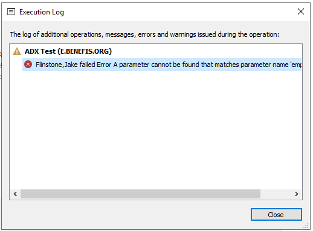Click the Execution Log window title icon
Image resolution: width=313 pixels, height=231 pixels.
(x=11, y=12)
